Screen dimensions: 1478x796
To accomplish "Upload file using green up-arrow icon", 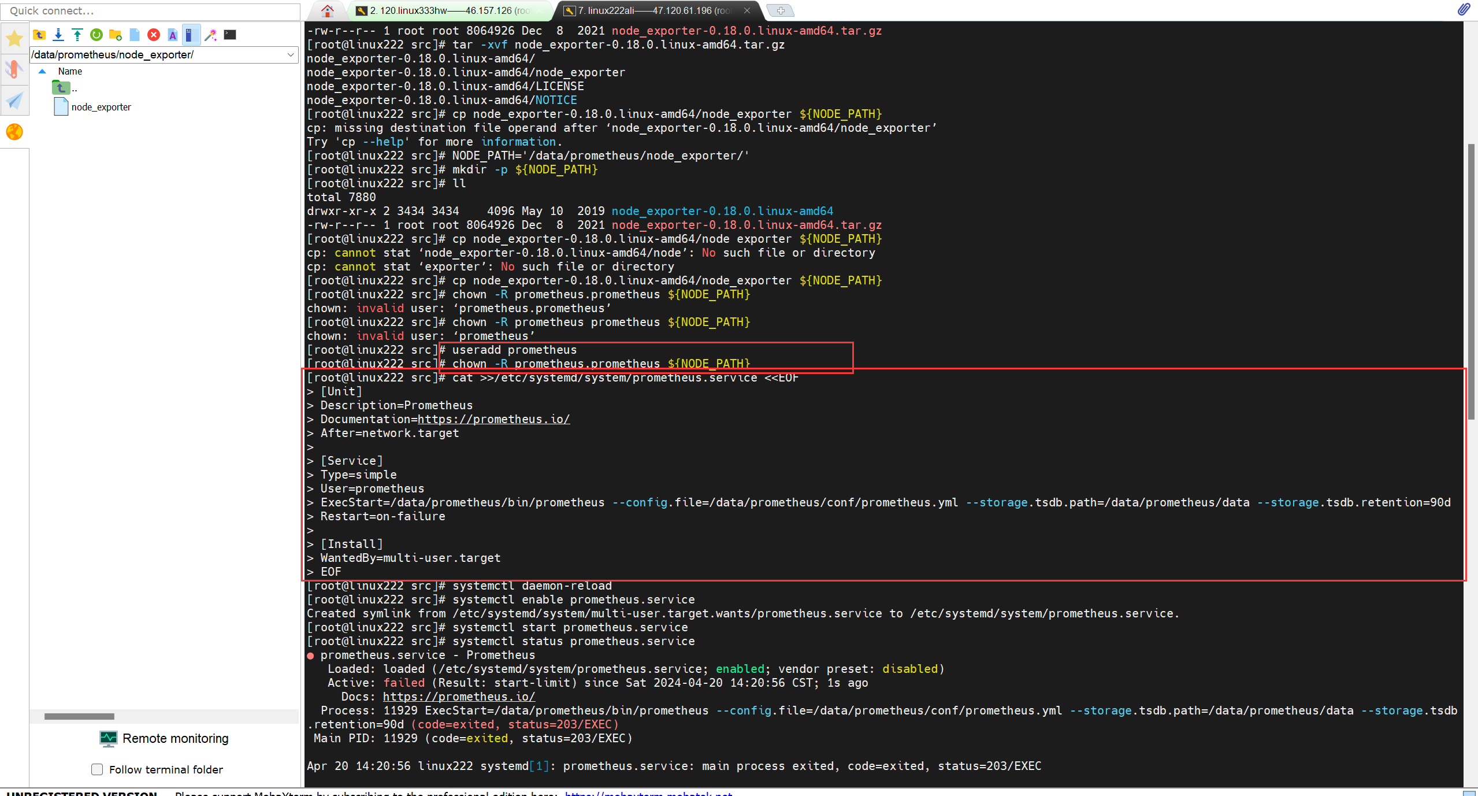I will click(x=77, y=35).
